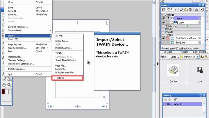Click Quit in the File menu
This screenshot has height=118, width=209.
click(28, 74)
